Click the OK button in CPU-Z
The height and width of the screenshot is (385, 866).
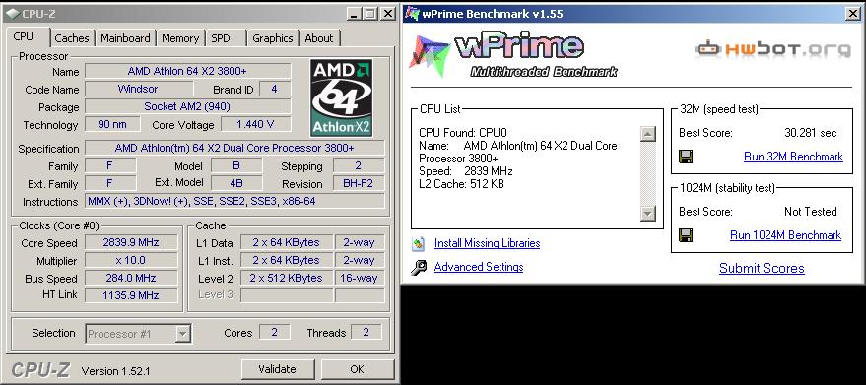[358, 369]
